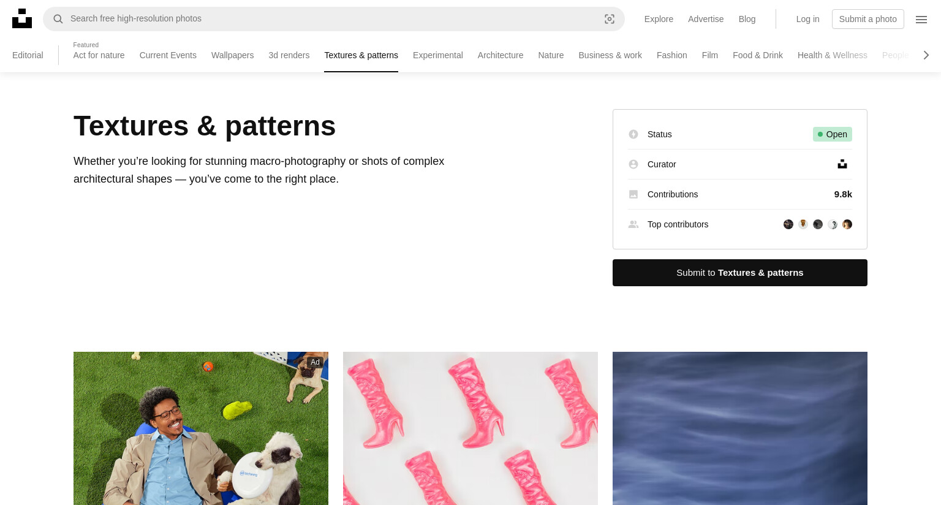
Task: Open visual search camera icon
Action: [x=610, y=19]
